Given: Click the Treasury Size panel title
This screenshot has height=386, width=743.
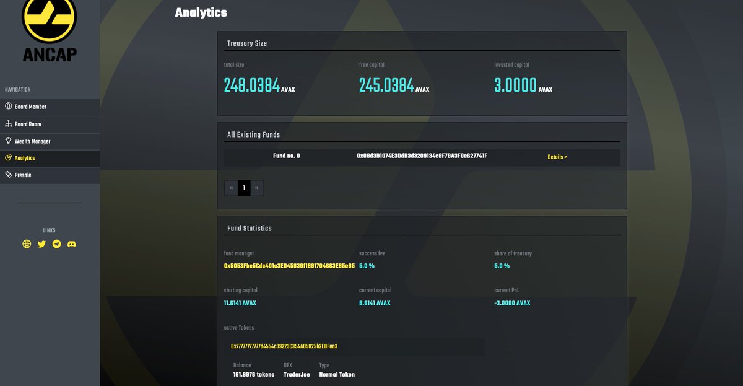Looking at the screenshot, I should click(x=247, y=43).
